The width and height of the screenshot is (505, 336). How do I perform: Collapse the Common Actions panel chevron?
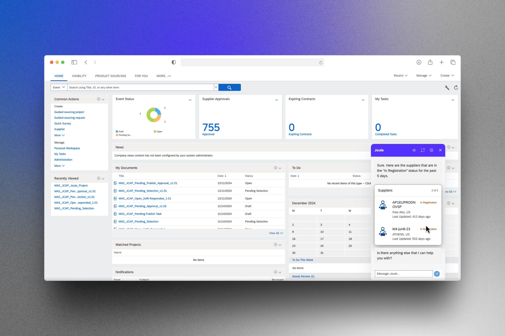click(x=103, y=99)
